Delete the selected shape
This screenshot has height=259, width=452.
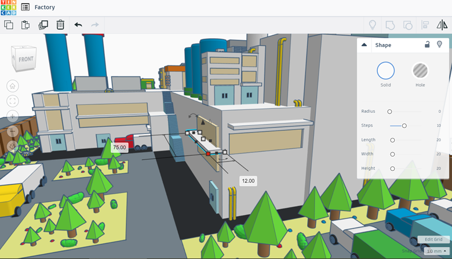coord(60,25)
